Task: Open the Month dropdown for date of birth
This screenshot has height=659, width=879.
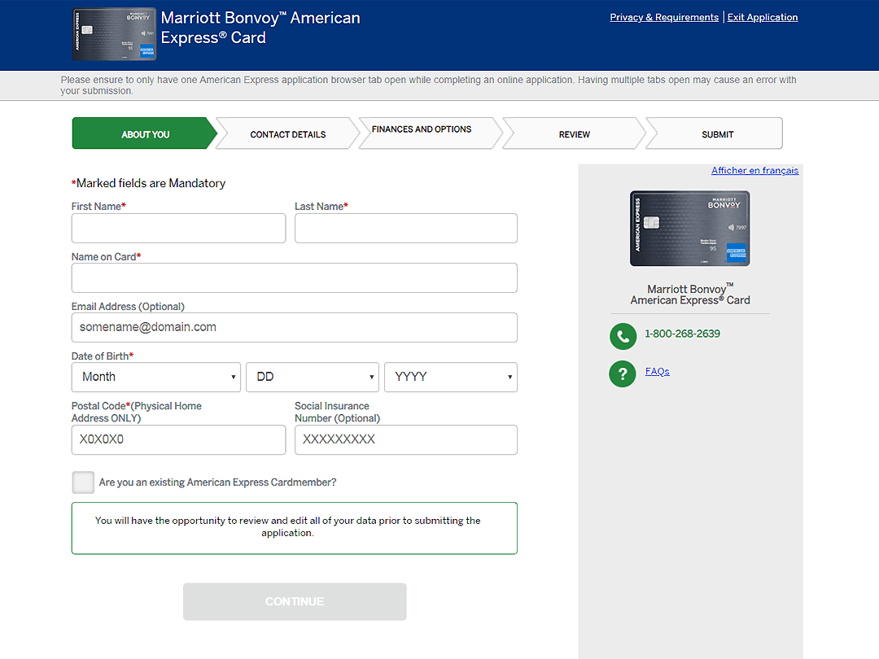Action: tap(156, 378)
